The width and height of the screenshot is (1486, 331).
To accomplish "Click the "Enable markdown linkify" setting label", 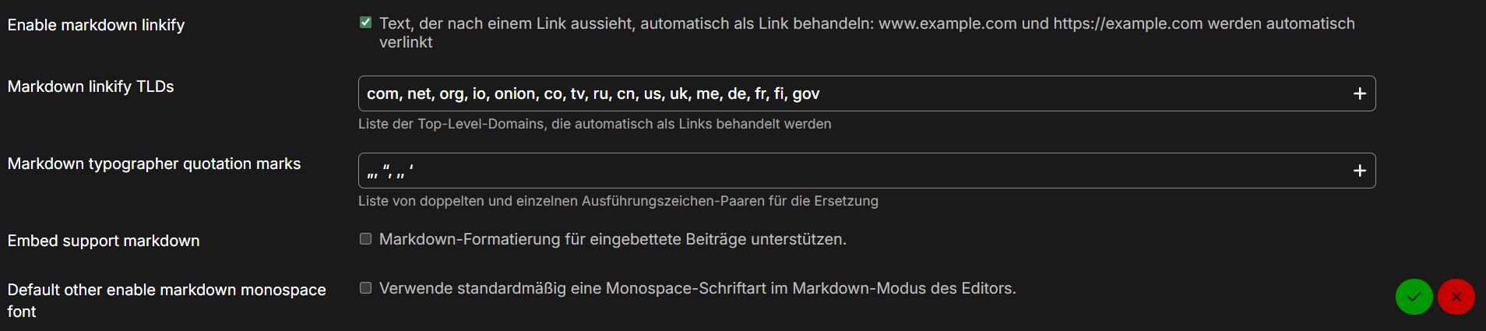I will [96, 25].
